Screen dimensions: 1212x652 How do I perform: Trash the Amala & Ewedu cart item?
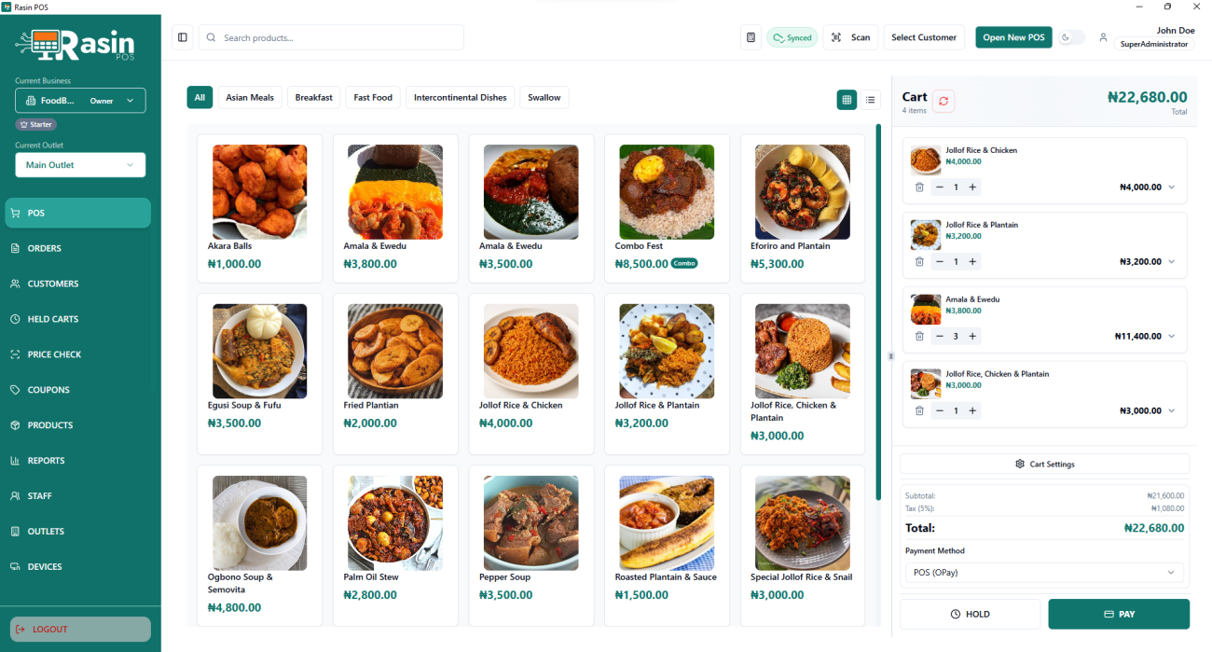(919, 337)
